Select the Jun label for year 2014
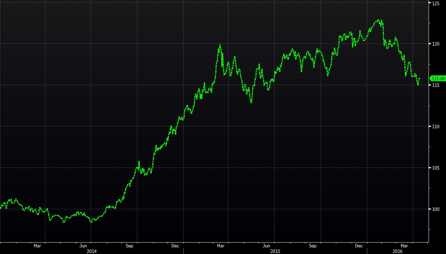Image resolution: width=446 pixels, height=254 pixels. 83,246
